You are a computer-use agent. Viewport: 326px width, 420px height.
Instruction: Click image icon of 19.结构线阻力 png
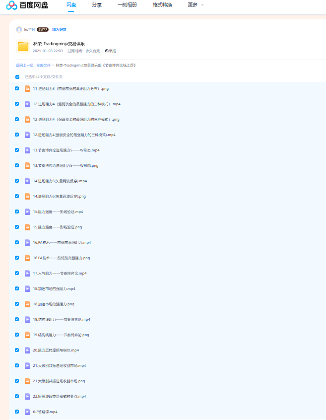tap(27, 335)
